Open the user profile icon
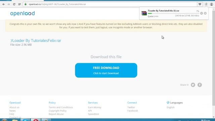Image resolution: width=215 pixels, height=121 pixels. click(212, 4)
